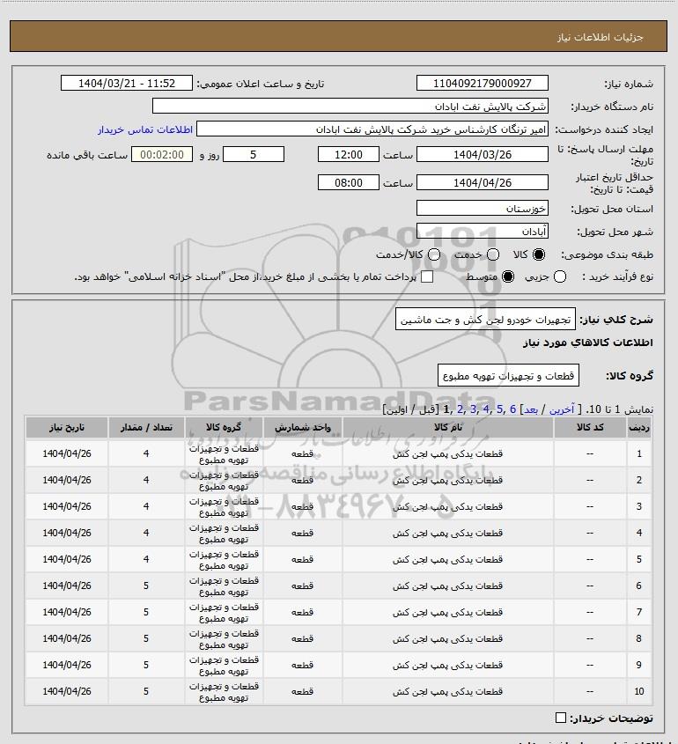Go to page 6 of results
The height and width of the screenshot is (744, 678).
click(x=512, y=409)
